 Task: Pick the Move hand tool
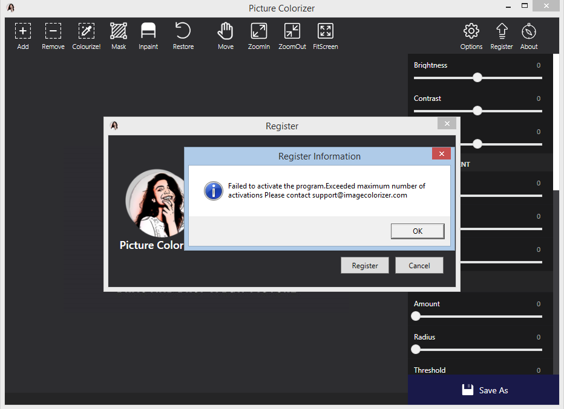226,36
